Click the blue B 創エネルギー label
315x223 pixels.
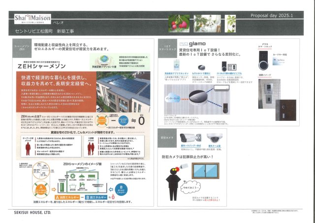coord(96,197)
